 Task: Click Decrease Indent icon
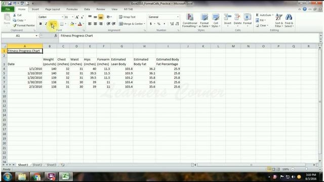click(x=108, y=24)
